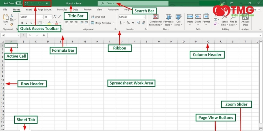The width and height of the screenshot is (263, 131).
Task: Expand the Name Box A1 dropdown
Action: click(x=19, y=35)
